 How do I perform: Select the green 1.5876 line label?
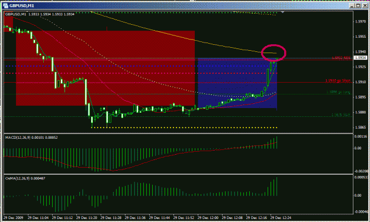(341, 115)
